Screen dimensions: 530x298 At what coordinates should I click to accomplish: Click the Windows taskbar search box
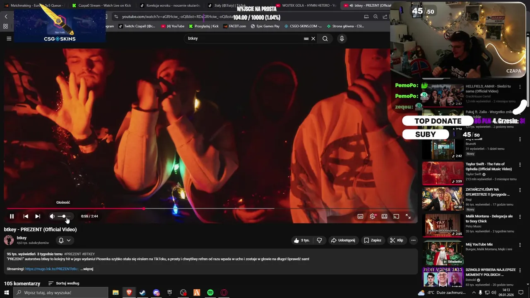click(x=61, y=293)
